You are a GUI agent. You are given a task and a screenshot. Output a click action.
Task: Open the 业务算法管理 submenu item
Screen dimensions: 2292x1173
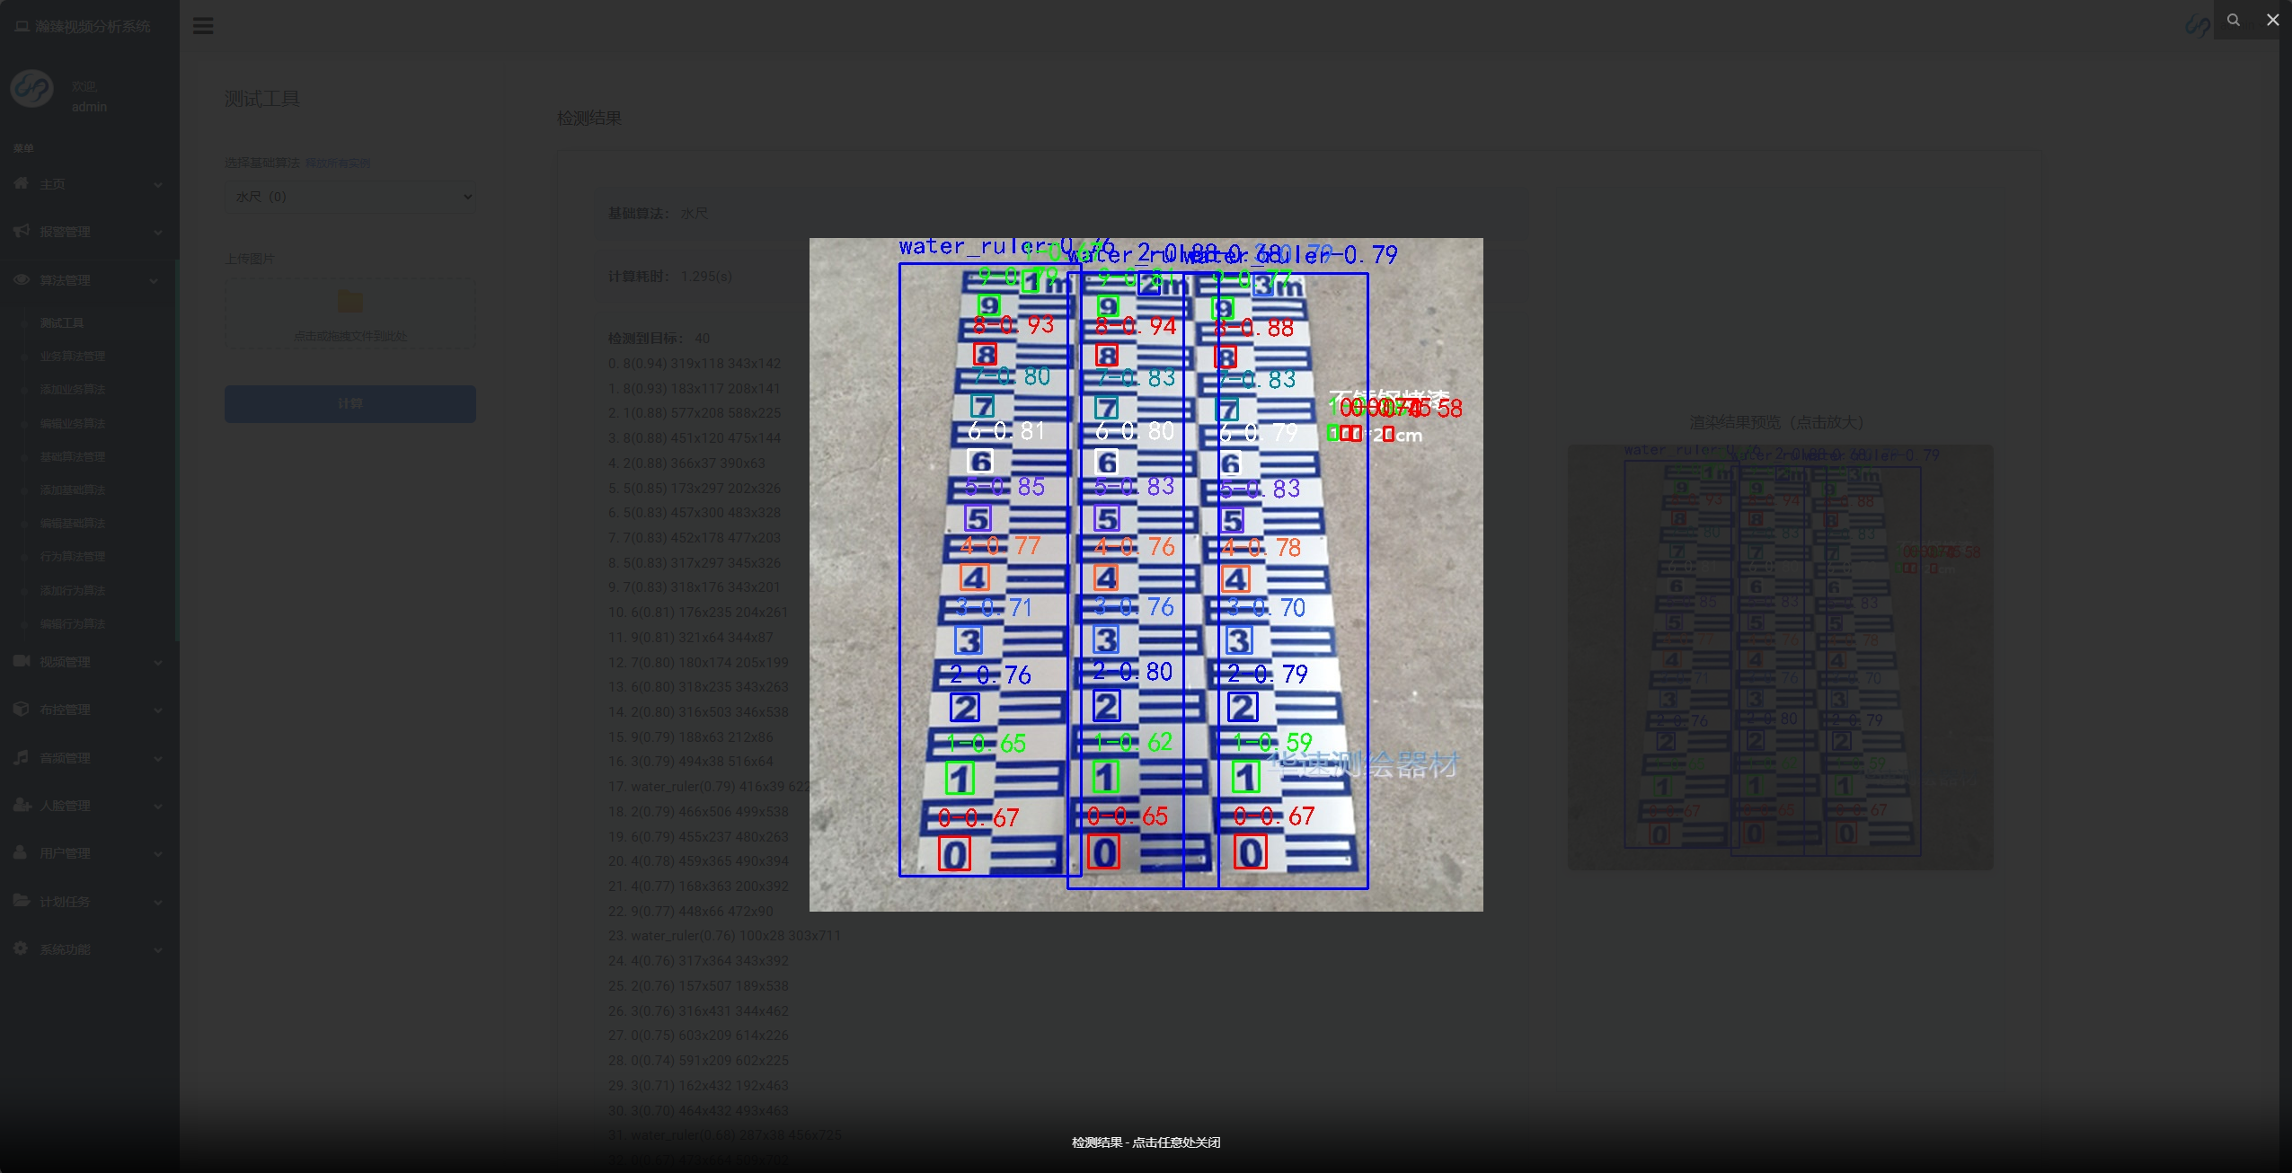73,357
